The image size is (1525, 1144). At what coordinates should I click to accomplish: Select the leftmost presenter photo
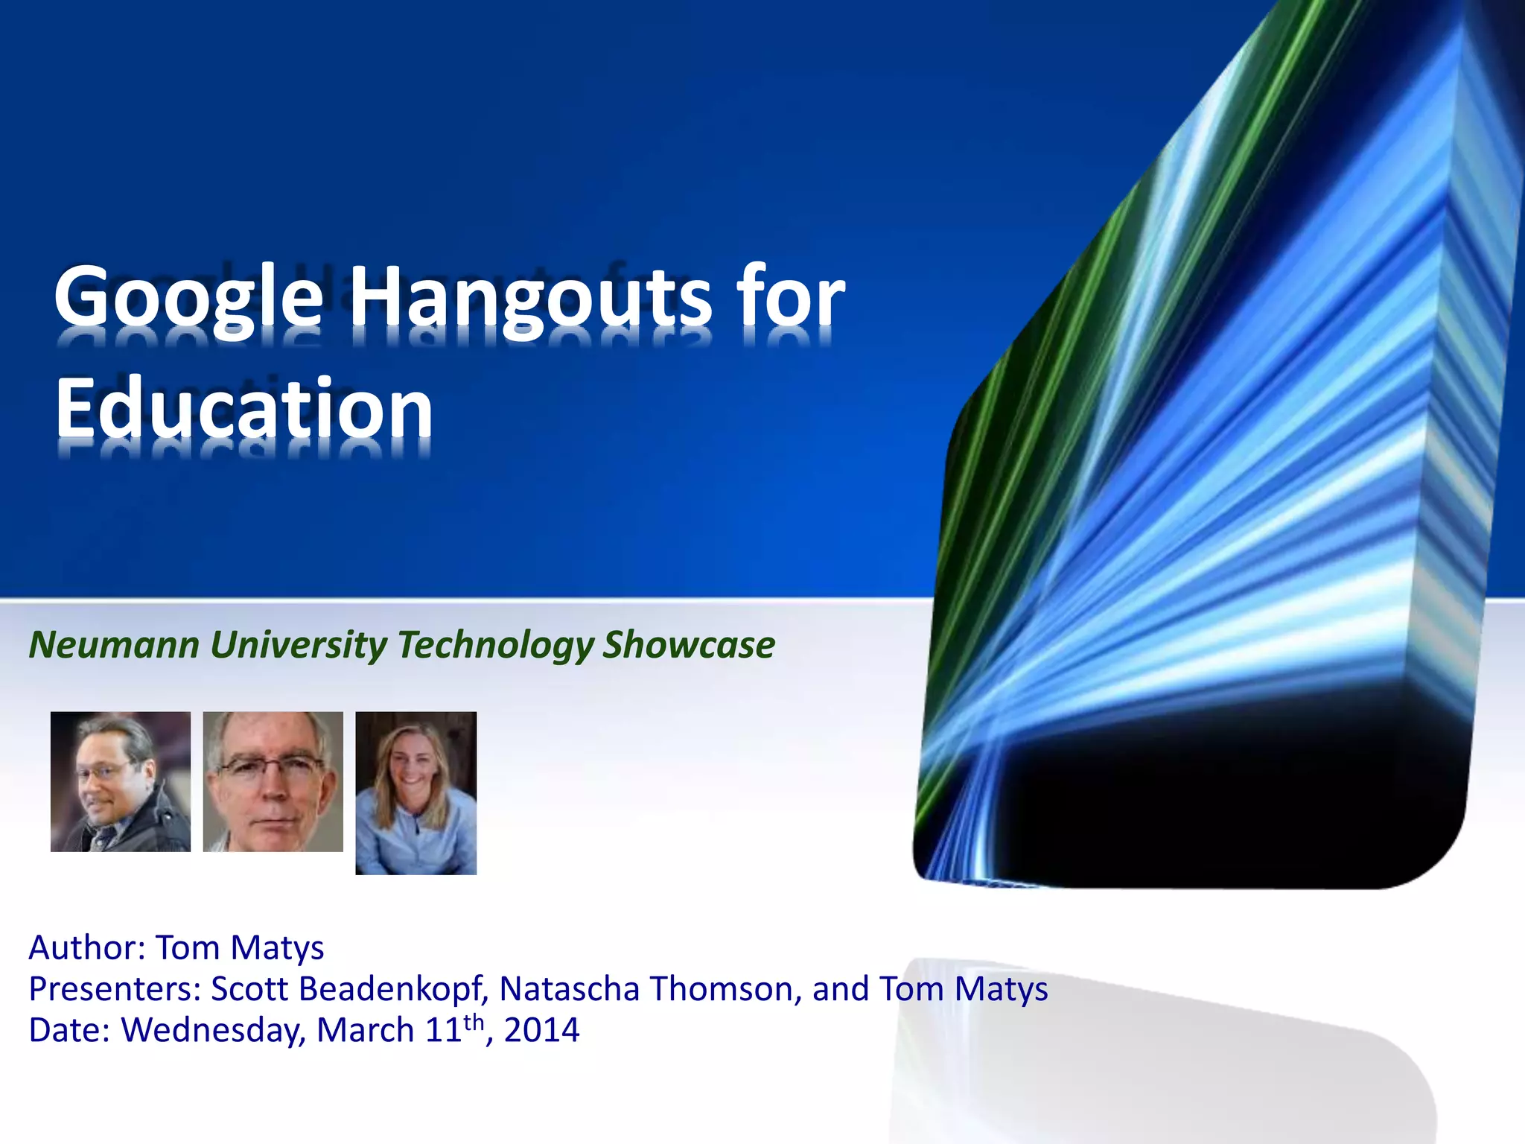point(120,781)
